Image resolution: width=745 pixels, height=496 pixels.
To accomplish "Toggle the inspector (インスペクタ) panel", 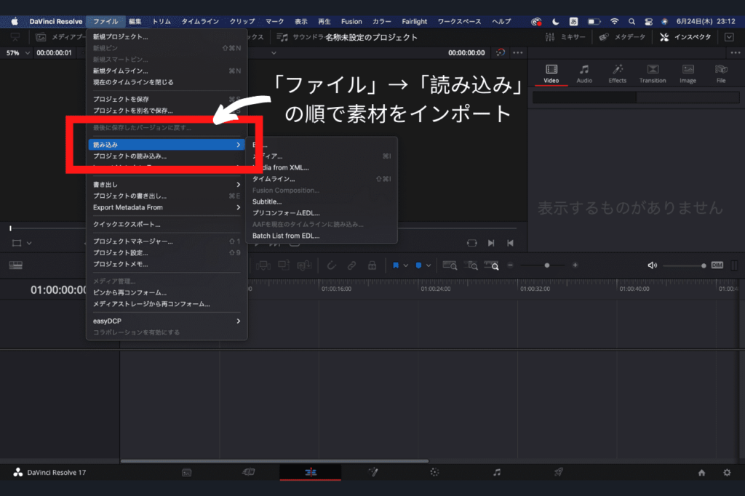I will [685, 37].
